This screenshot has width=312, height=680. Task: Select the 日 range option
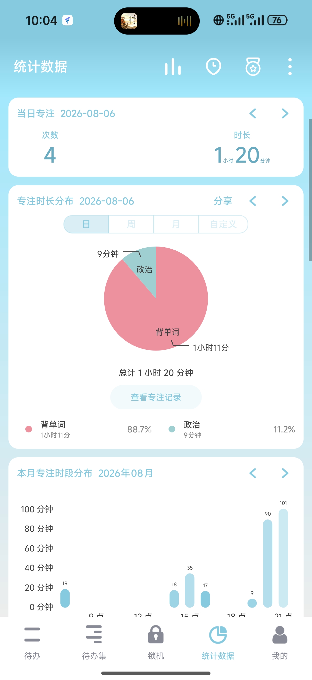click(86, 224)
